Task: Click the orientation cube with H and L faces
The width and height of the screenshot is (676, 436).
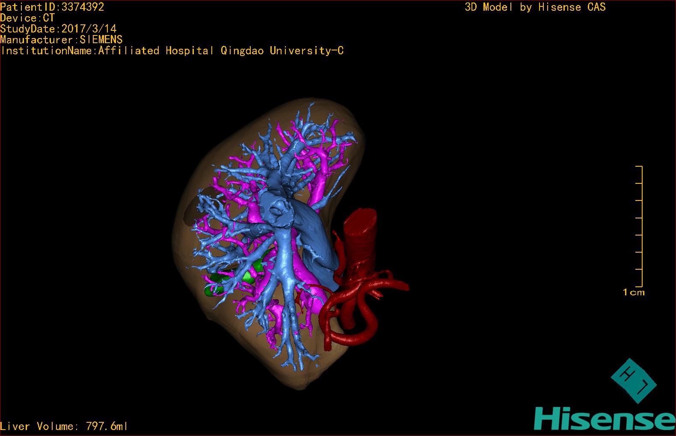Action: (x=633, y=380)
